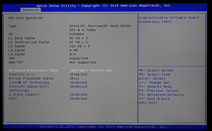Select Intel(R) Speed Shift Technology option

coord(29,88)
